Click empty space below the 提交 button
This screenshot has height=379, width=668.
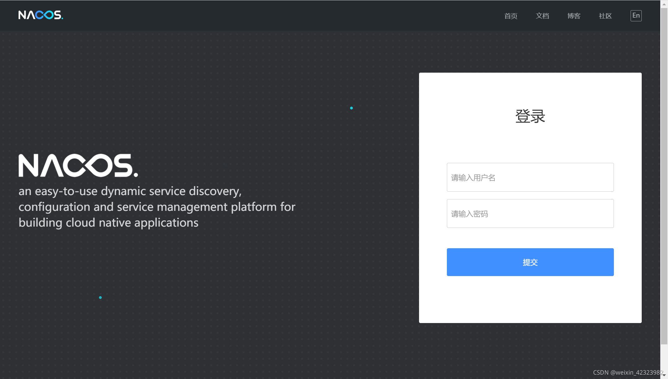coord(530,300)
